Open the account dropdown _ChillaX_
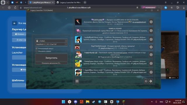The width and height of the screenshot is (187, 105). (x=51, y=41)
